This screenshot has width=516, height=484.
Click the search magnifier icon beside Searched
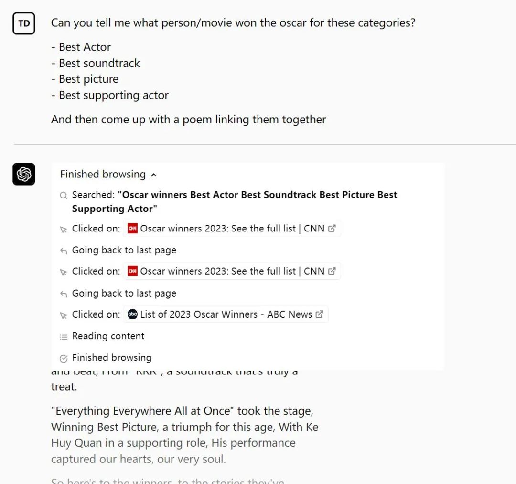64,196
